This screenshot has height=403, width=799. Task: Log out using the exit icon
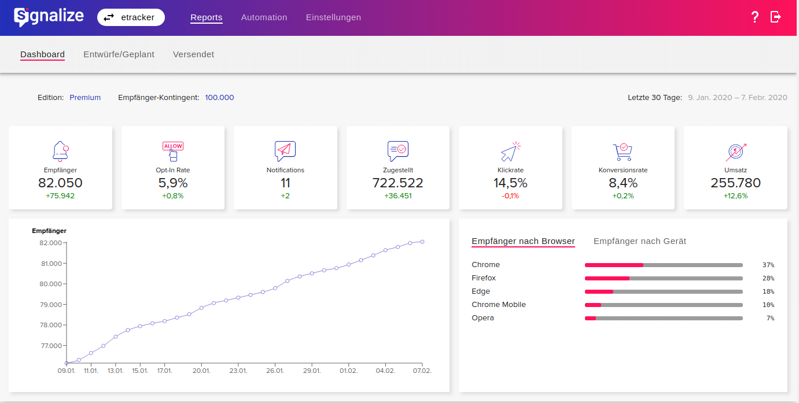point(776,17)
